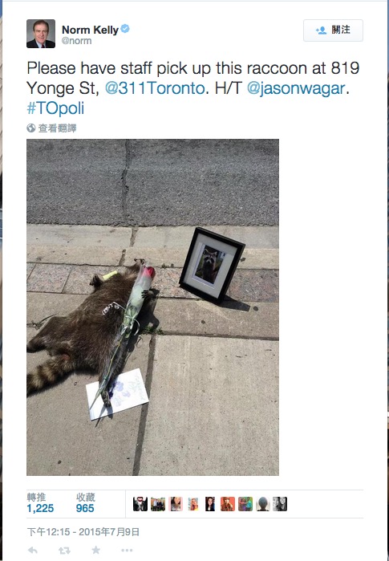Click the first retweeter avatar

point(140,504)
